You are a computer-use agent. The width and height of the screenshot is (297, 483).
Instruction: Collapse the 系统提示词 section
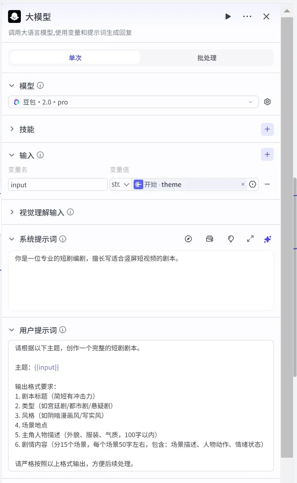point(12,239)
